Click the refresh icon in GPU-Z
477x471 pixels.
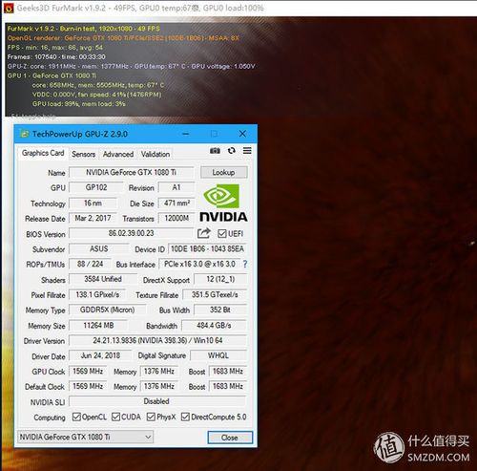click(232, 150)
